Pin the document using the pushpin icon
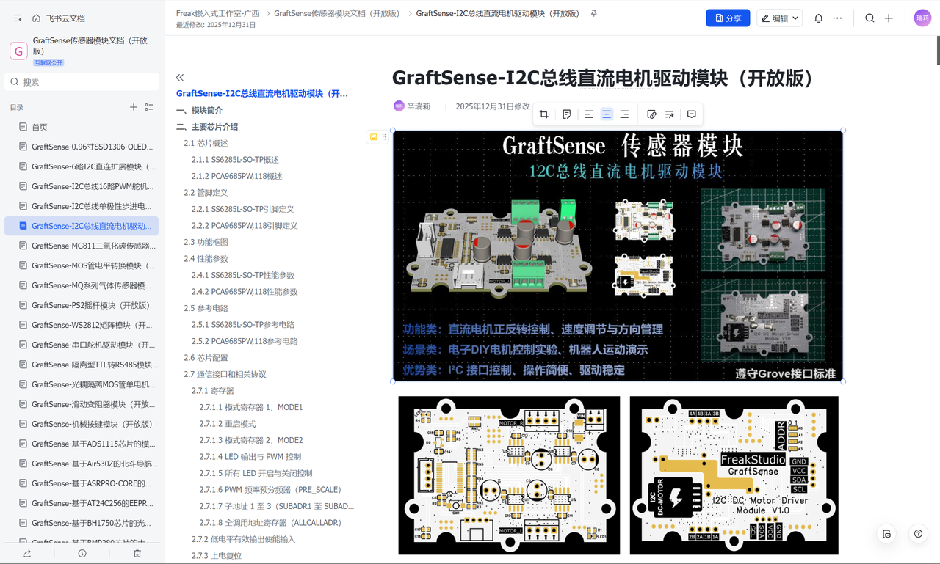The height and width of the screenshot is (564, 940). click(593, 13)
